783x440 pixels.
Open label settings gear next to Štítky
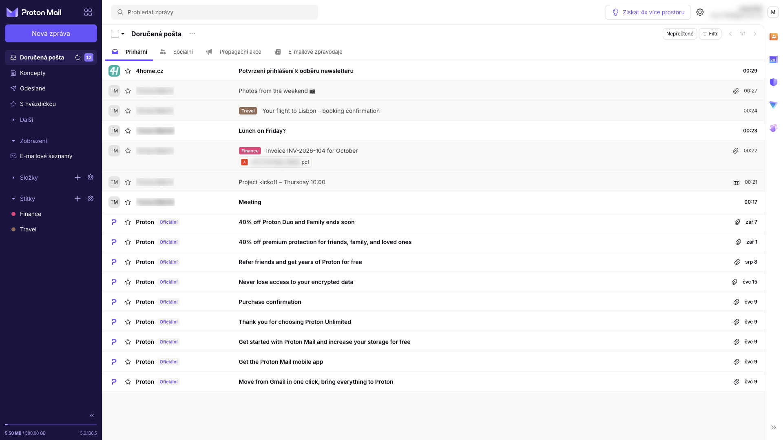91,198
